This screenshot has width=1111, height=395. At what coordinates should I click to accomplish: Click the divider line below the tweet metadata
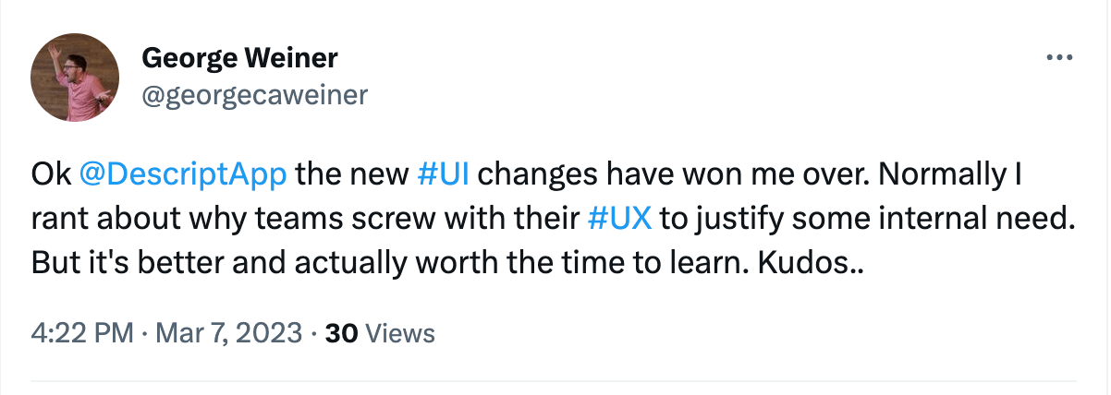pyautogui.click(x=555, y=380)
